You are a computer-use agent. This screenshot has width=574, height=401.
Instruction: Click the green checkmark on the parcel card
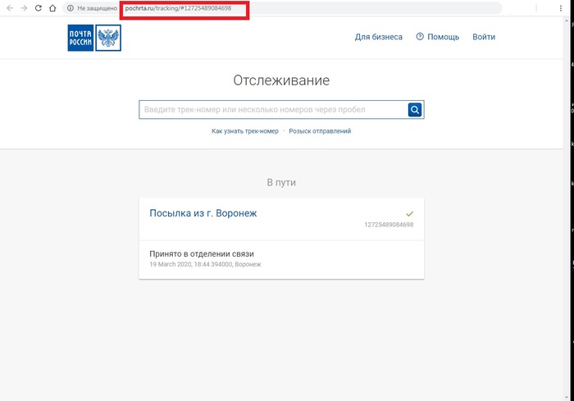409,213
